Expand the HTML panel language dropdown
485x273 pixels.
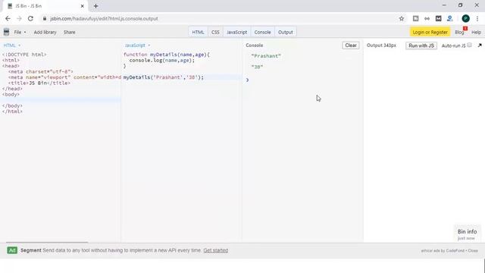point(12,45)
